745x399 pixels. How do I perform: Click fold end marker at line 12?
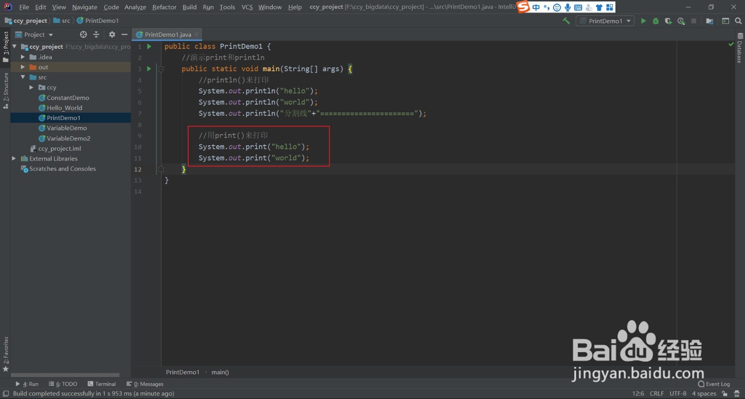pos(161,169)
